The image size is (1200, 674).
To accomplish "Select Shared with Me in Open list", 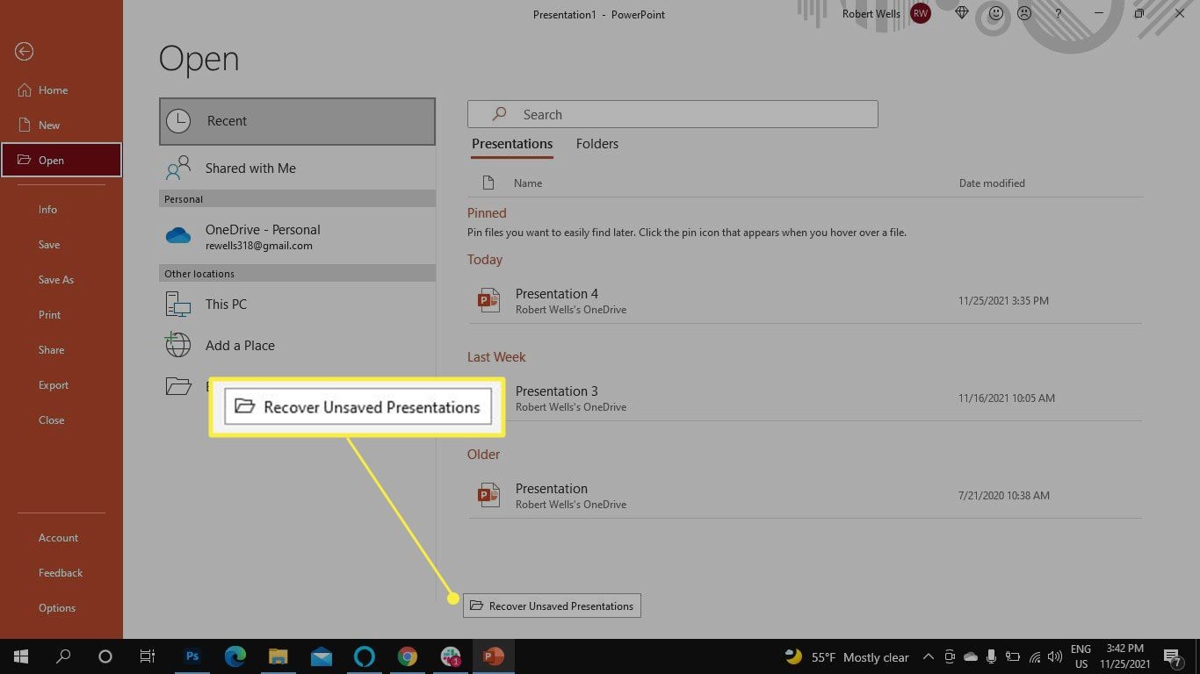I will (x=249, y=168).
